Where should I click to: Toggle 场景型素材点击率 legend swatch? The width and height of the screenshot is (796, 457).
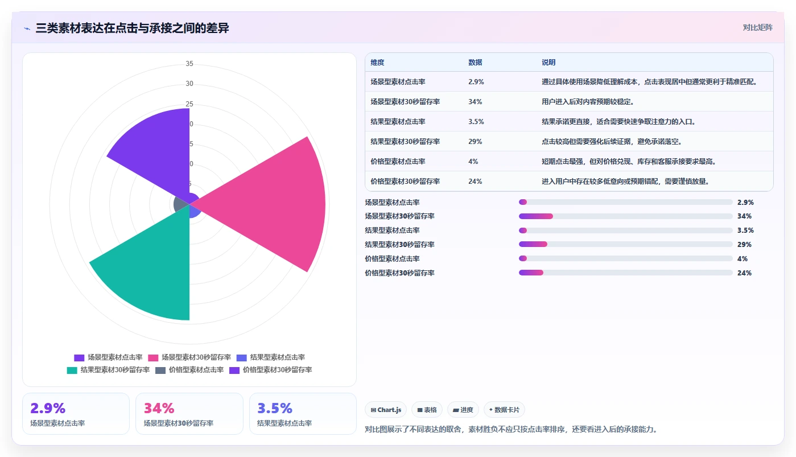[79, 357]
